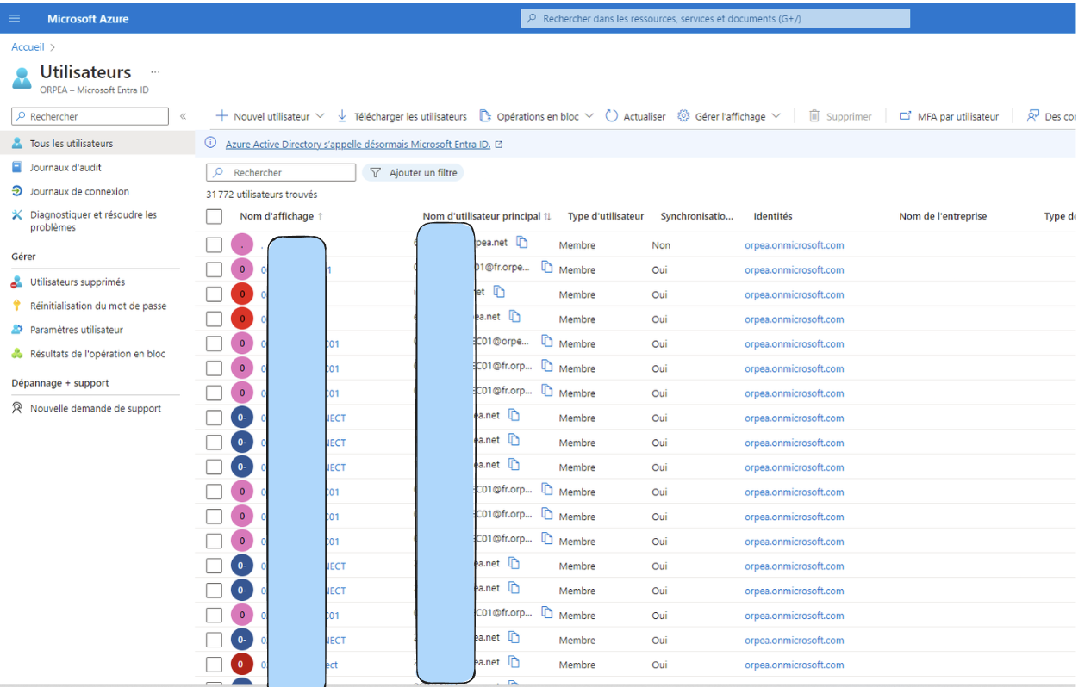Screen dimensions: 1091x687
Task: Click the info icon in the Entra ID banner
Action: (211, 144)
